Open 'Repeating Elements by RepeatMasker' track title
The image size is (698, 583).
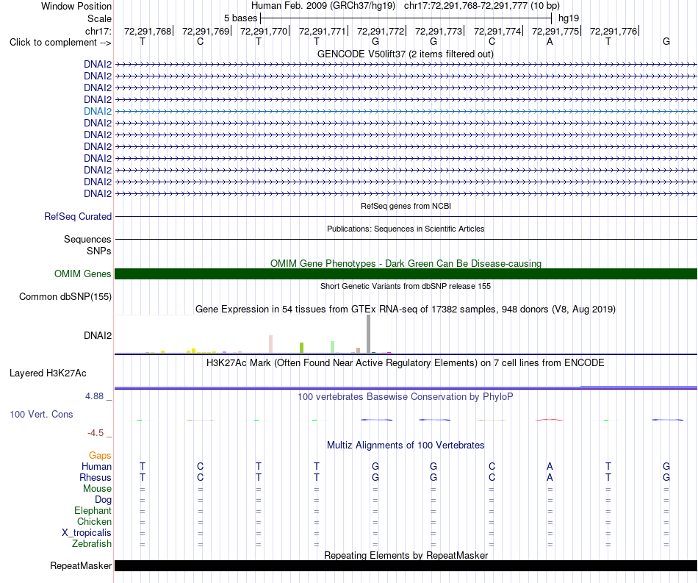406,555
